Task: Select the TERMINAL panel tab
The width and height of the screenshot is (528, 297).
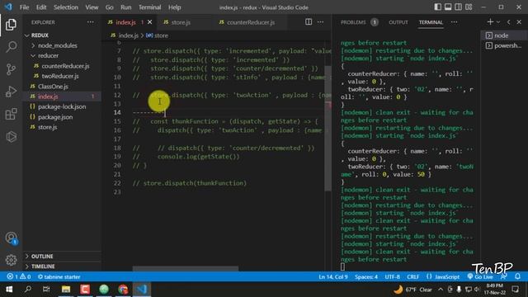Action: [431, 22]
